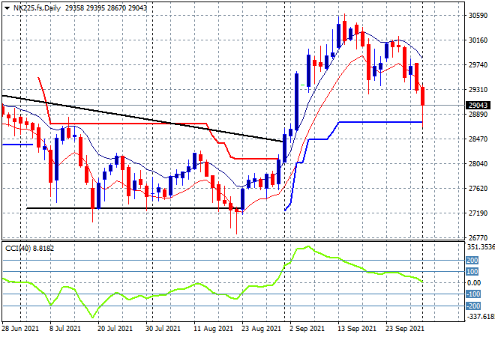Viewport: 495px width, 337px height.
Task: Select the CCI -100 level label
Action: pos(473,294)
